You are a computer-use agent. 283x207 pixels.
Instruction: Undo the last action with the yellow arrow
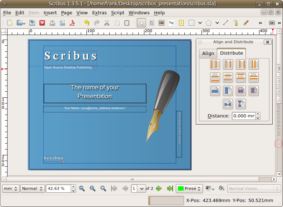tap(86, 23)
